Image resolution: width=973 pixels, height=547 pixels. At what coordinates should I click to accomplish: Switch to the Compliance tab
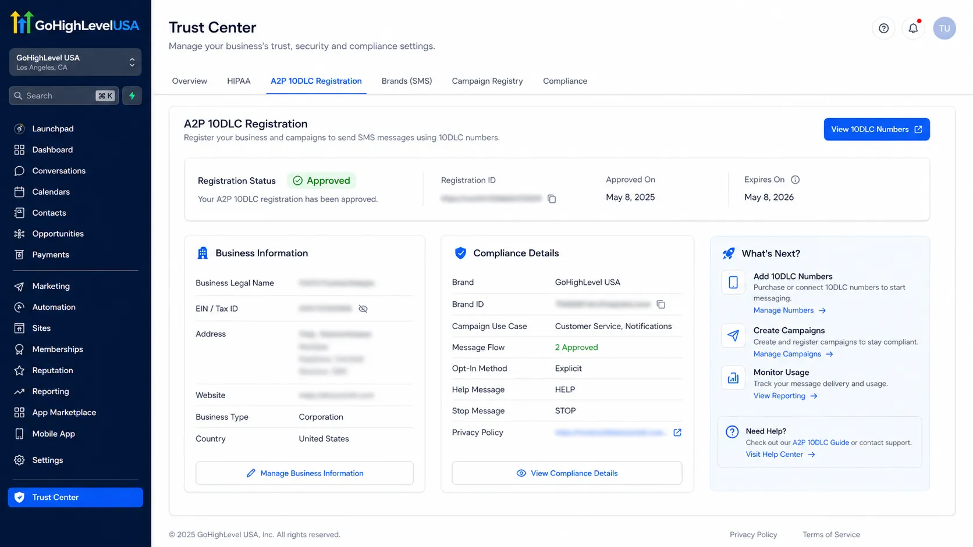coord(565,81)
